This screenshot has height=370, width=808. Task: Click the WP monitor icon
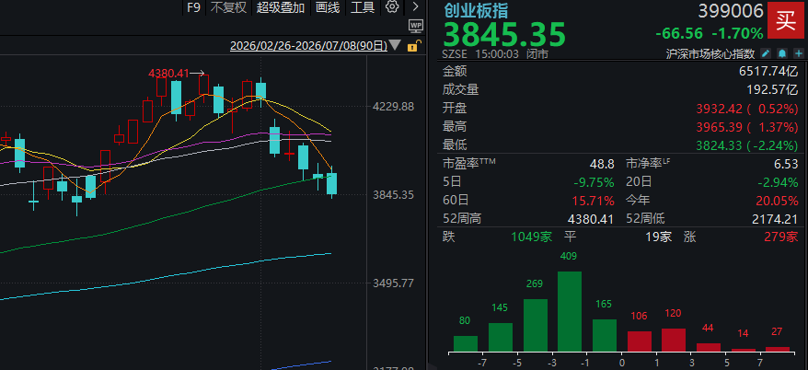415,25
